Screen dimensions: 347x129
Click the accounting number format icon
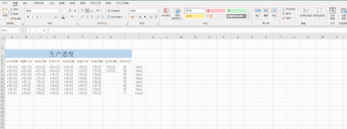pos(132,17)
